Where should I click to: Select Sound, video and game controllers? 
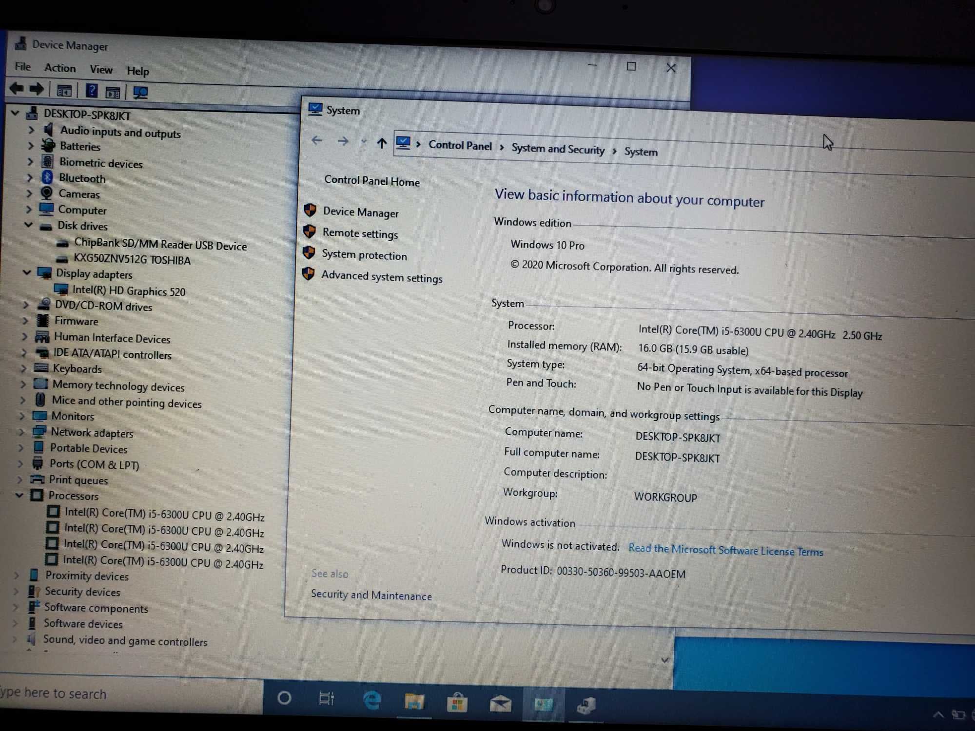(x=125, y=640)
